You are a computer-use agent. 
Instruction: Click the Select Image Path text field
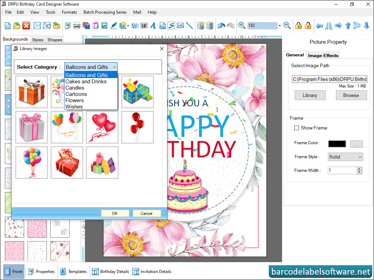tap(329, 79)
